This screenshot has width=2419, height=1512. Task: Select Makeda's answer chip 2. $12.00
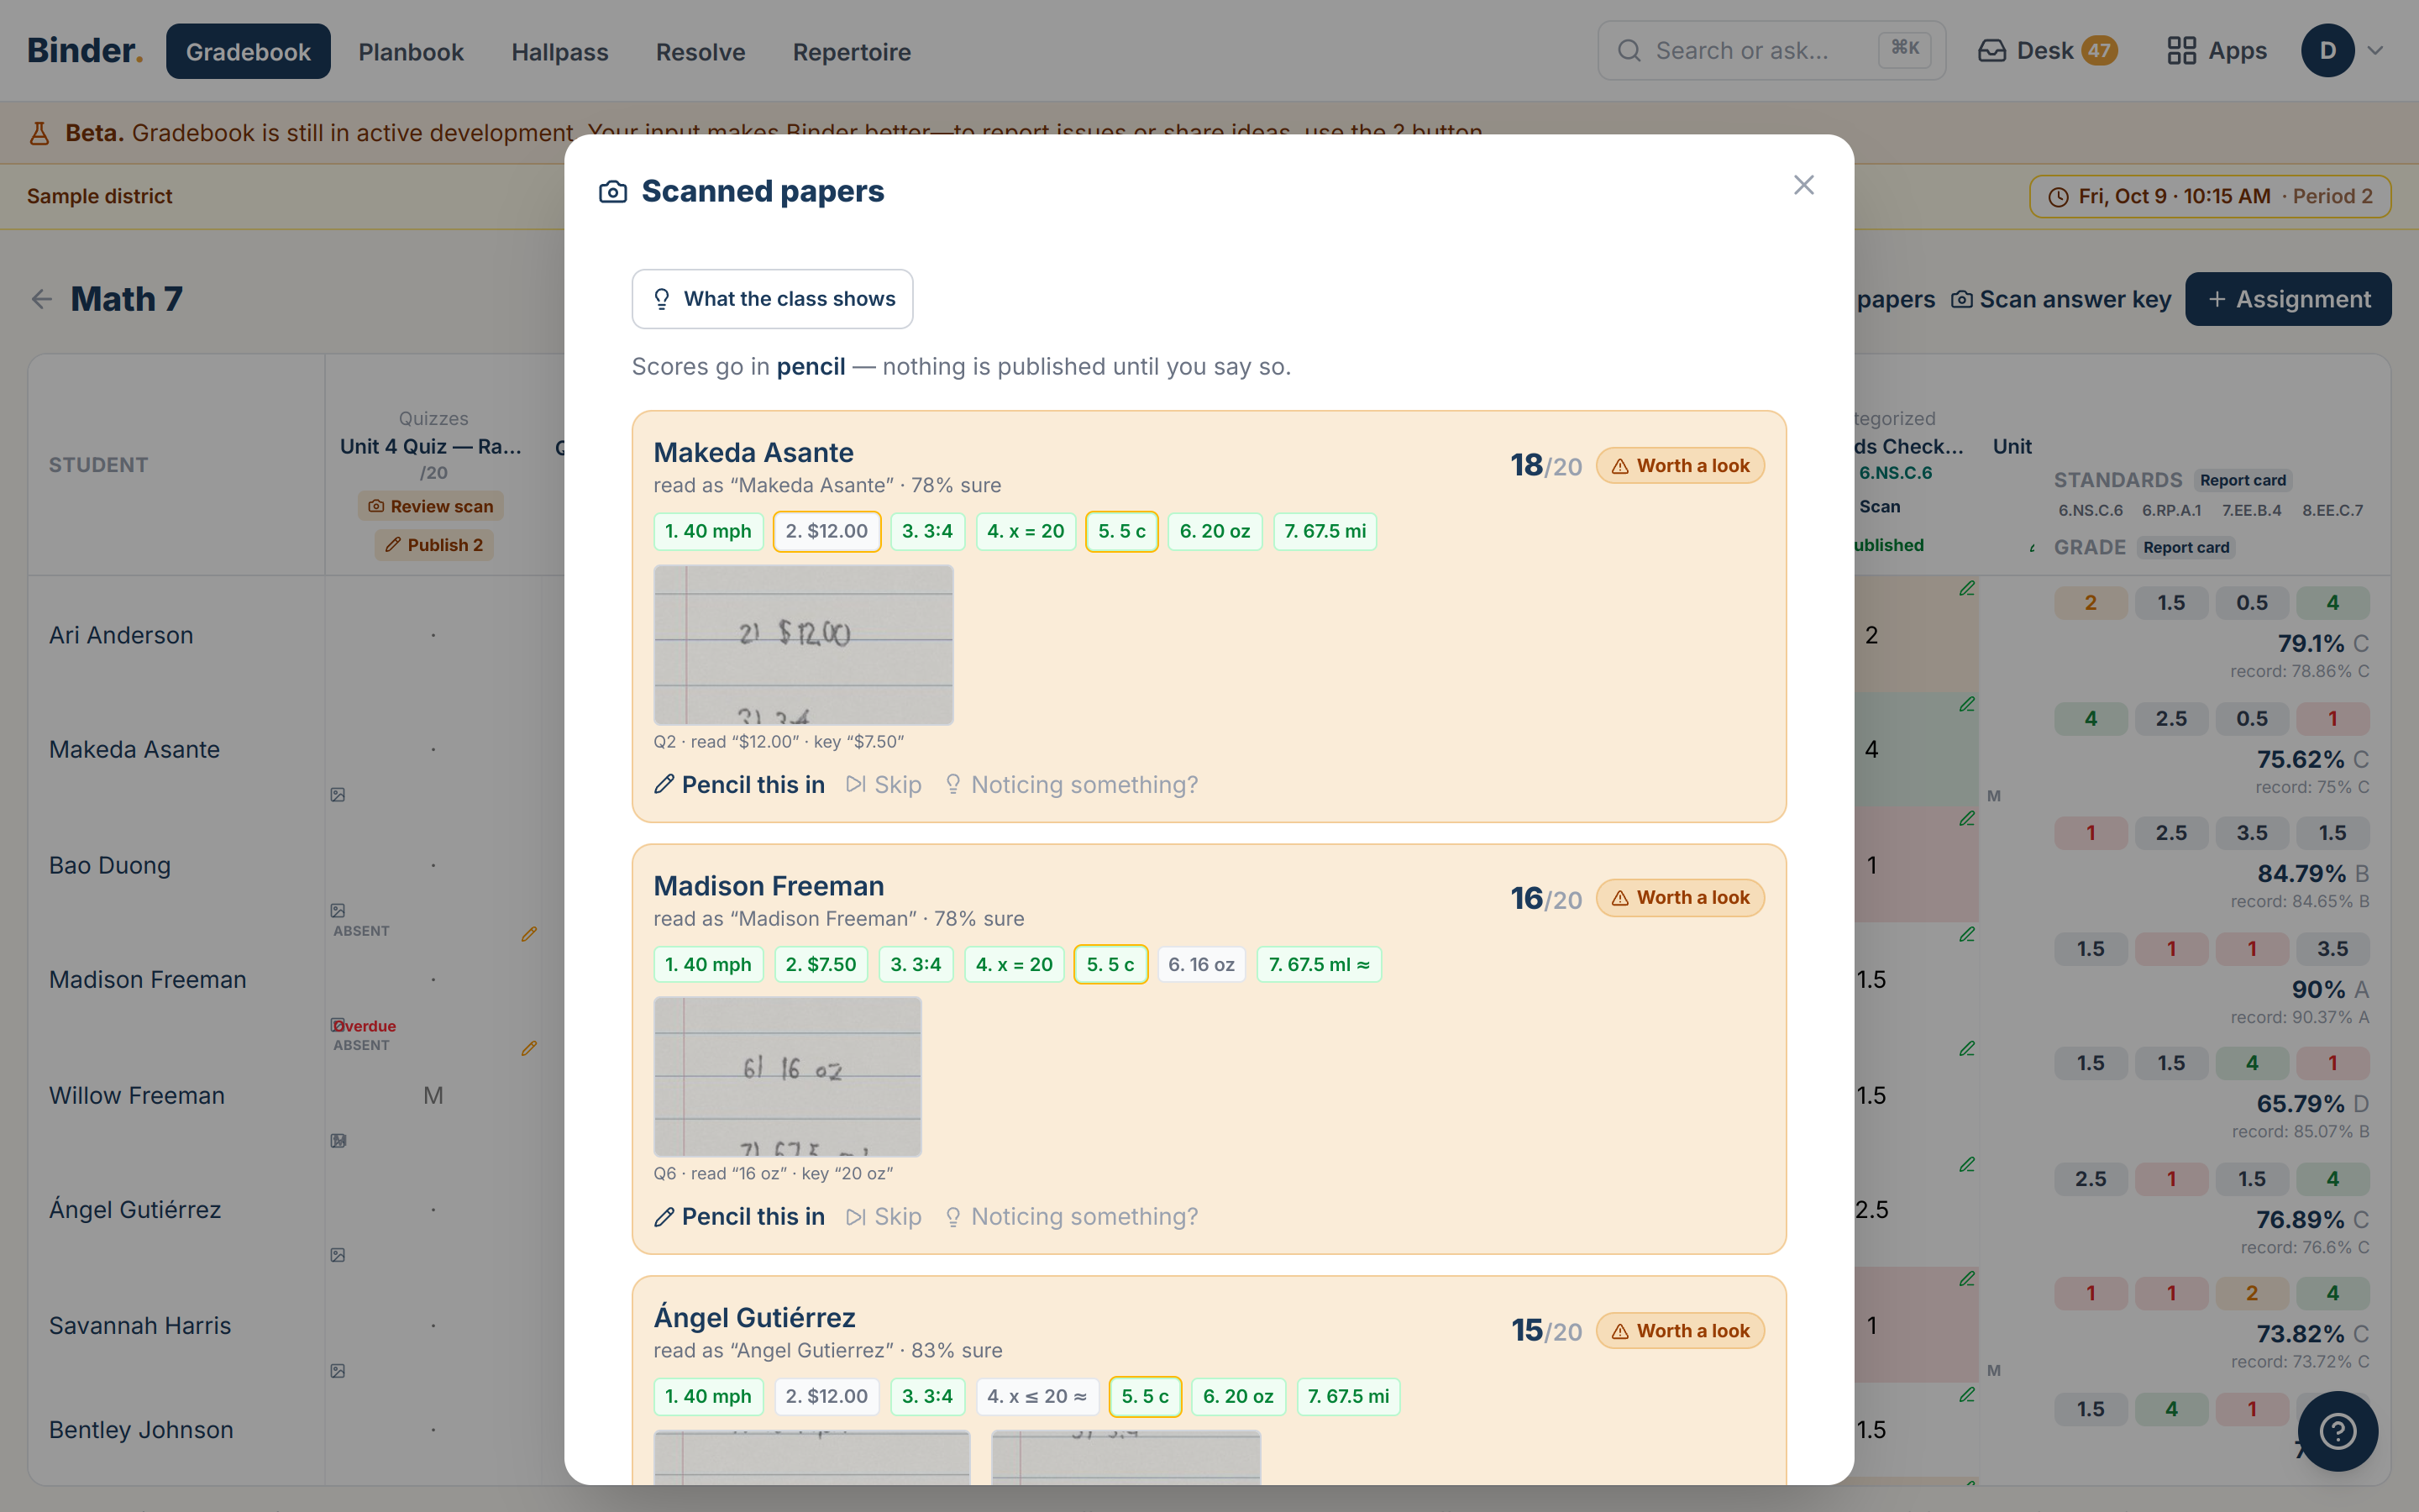826,531
